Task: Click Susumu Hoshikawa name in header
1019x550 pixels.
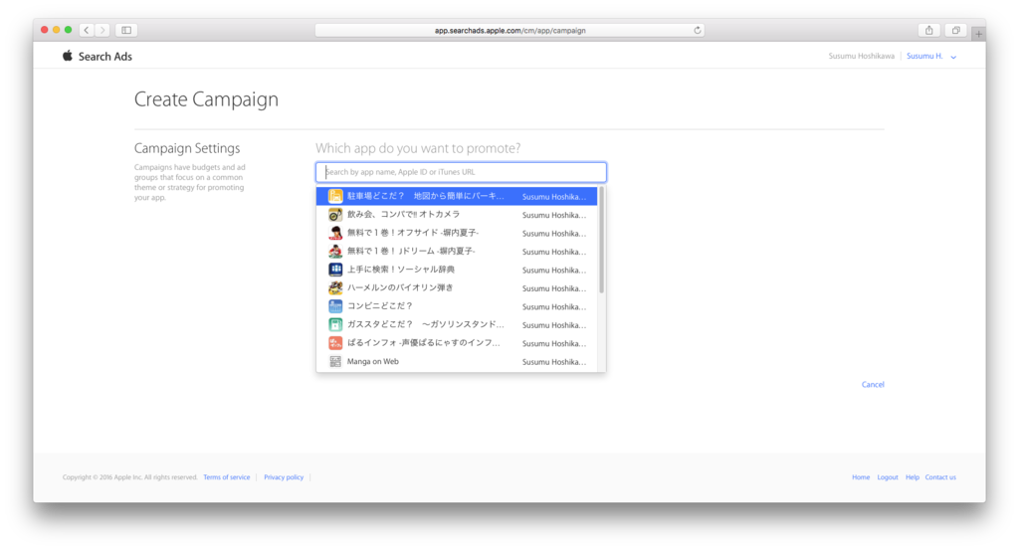Action: pyautogui.click(x=861, y=57)
